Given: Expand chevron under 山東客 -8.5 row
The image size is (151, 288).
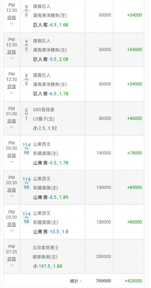Looking at the screenshot, I should [x=12, y=196].
